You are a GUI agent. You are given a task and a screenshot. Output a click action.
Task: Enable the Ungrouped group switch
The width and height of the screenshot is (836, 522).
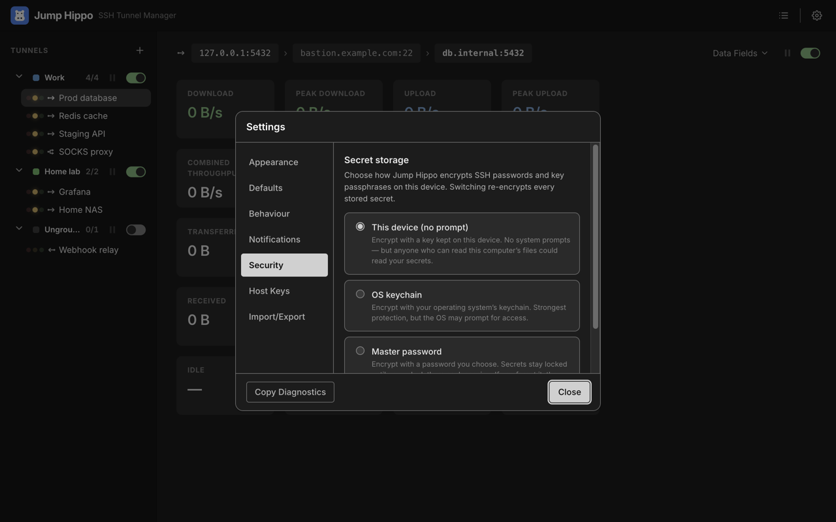[x=136, y=230]
